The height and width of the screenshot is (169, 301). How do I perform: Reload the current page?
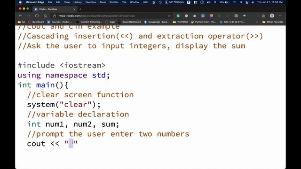pyautogui.click(x=37, y=15)
